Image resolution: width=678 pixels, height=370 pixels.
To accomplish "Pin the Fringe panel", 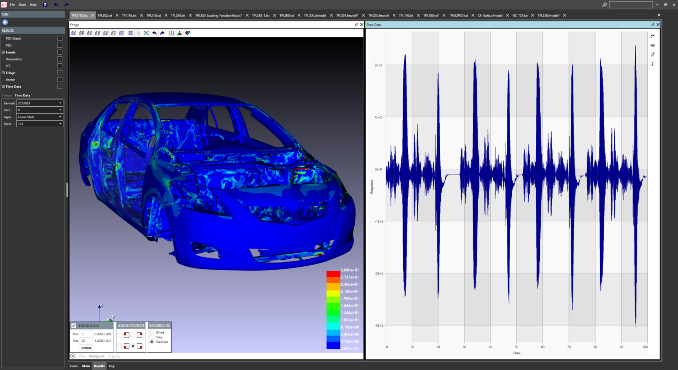I will point(356,25).
